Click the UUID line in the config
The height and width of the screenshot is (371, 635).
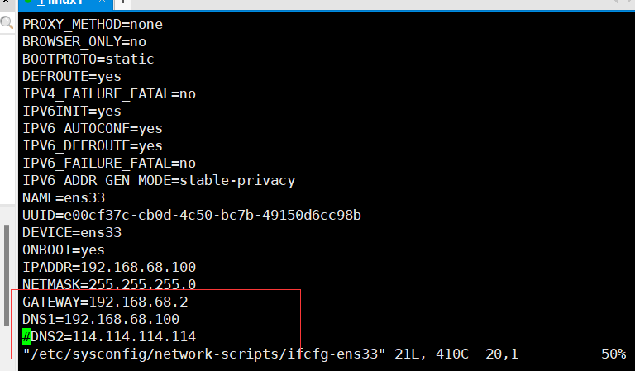click(191, 216)
